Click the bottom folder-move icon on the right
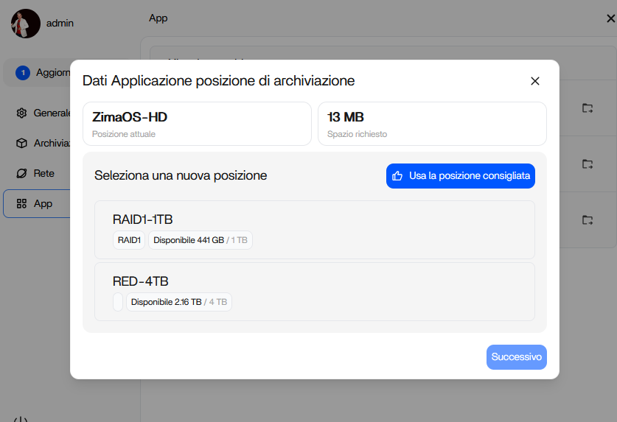Viewport: 617px width, 422px height. [587, 219]
